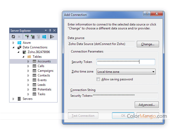Click the Connect to Server icon
This screenshot has height=130, width=170.
33,37
